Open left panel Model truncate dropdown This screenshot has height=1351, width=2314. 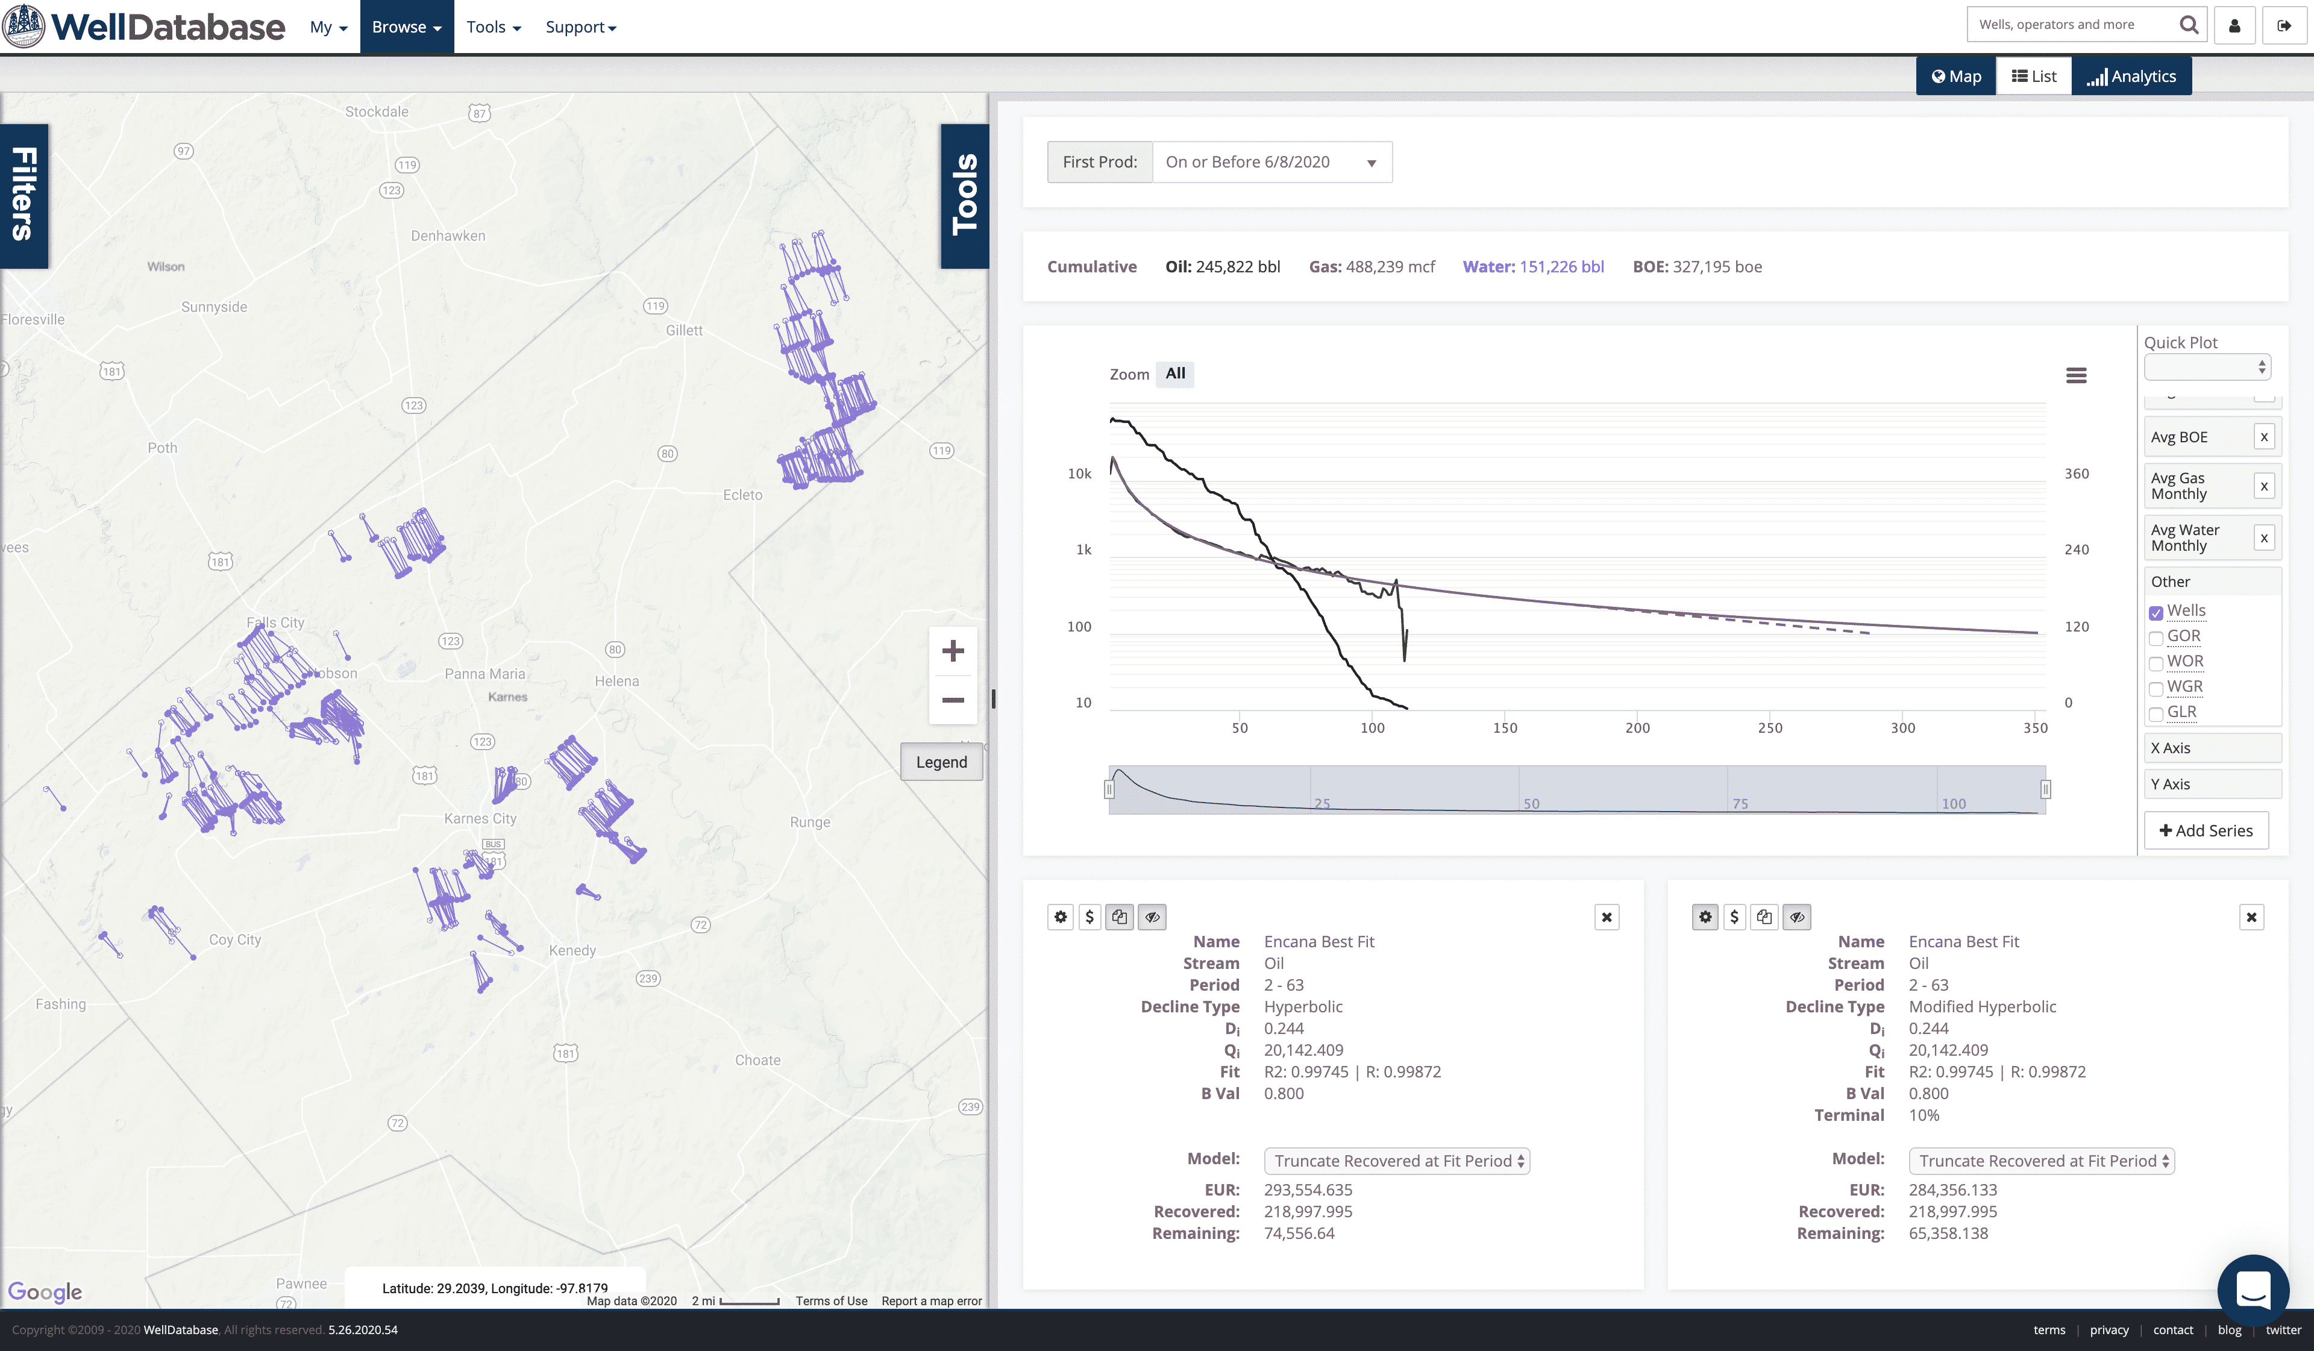1396,1161
